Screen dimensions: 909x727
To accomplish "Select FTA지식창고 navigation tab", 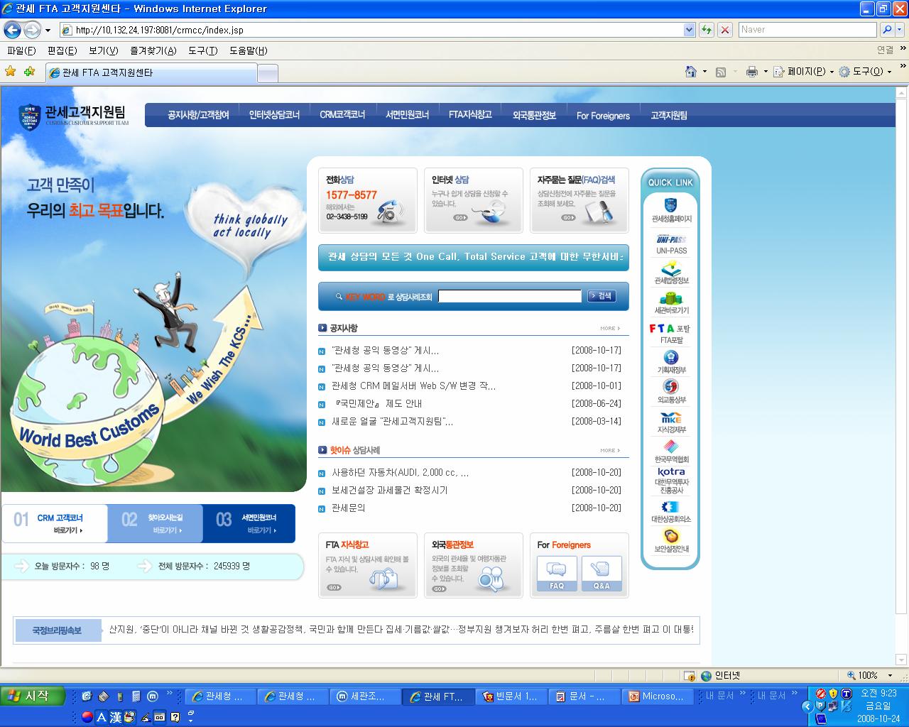I will pos(470,115).
